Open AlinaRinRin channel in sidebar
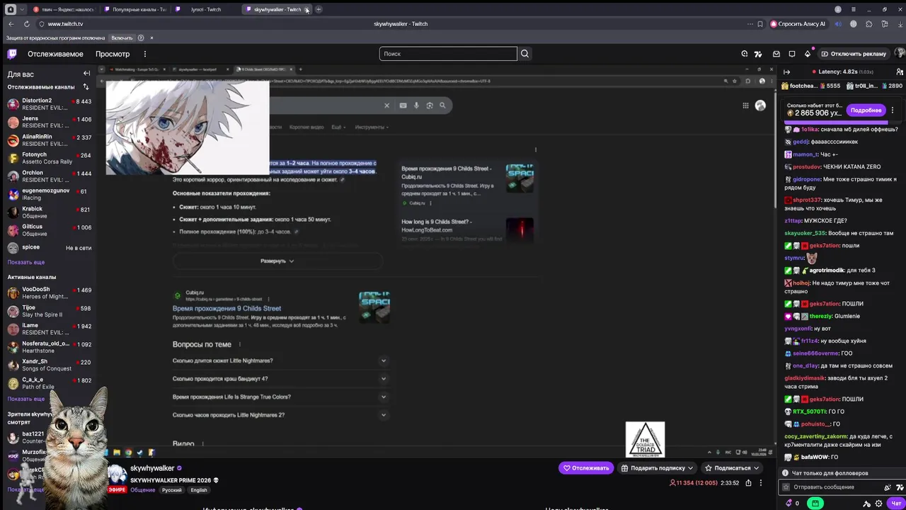Image resolution: width=906 pixels, height=510 pixels. 49,140
